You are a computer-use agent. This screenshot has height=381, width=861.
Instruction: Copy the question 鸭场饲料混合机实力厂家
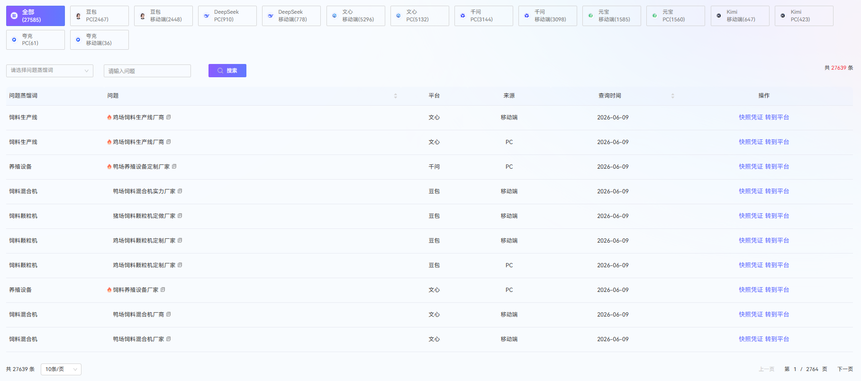pyautogui.click(x=180, y=191)
